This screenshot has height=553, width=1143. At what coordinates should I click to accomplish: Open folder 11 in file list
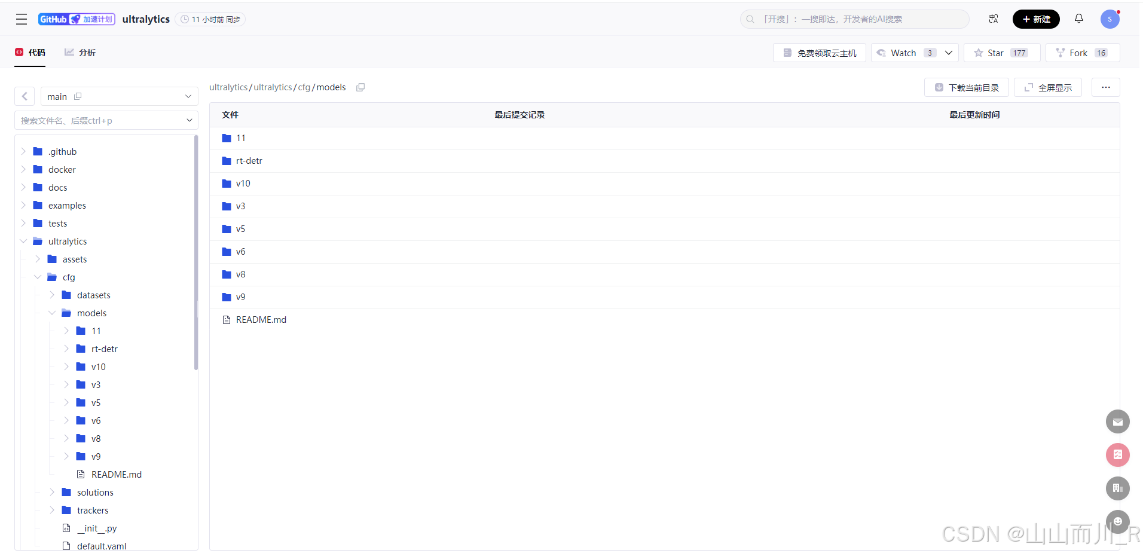240,138
